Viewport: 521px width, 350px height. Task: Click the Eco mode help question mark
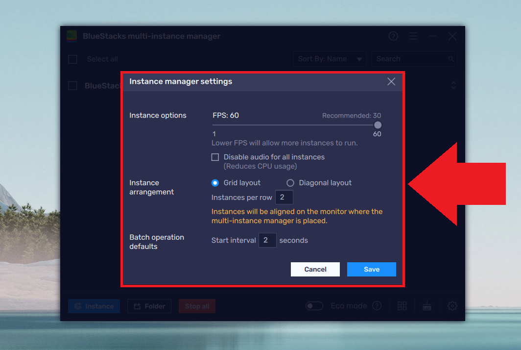point(377,305)
